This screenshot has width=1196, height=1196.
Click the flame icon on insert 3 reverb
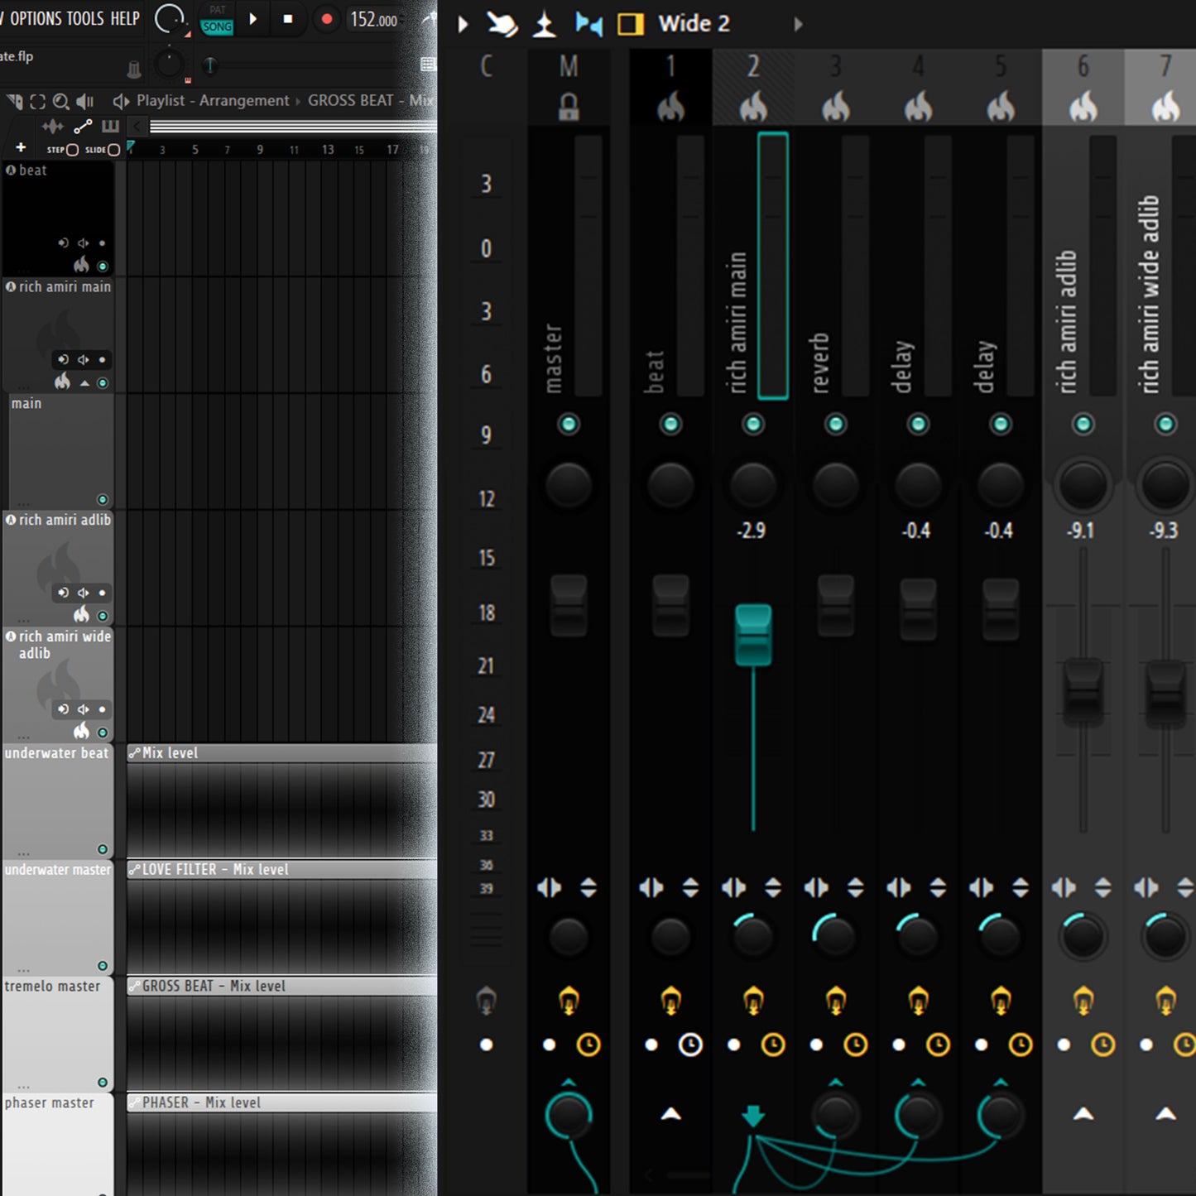836,107
